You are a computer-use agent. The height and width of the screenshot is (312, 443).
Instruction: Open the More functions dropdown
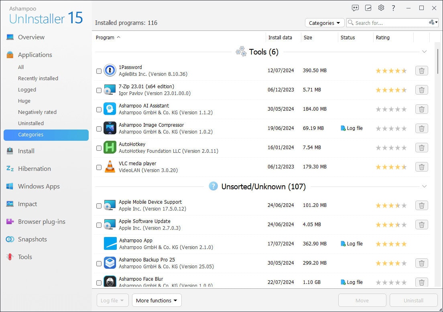157,300
